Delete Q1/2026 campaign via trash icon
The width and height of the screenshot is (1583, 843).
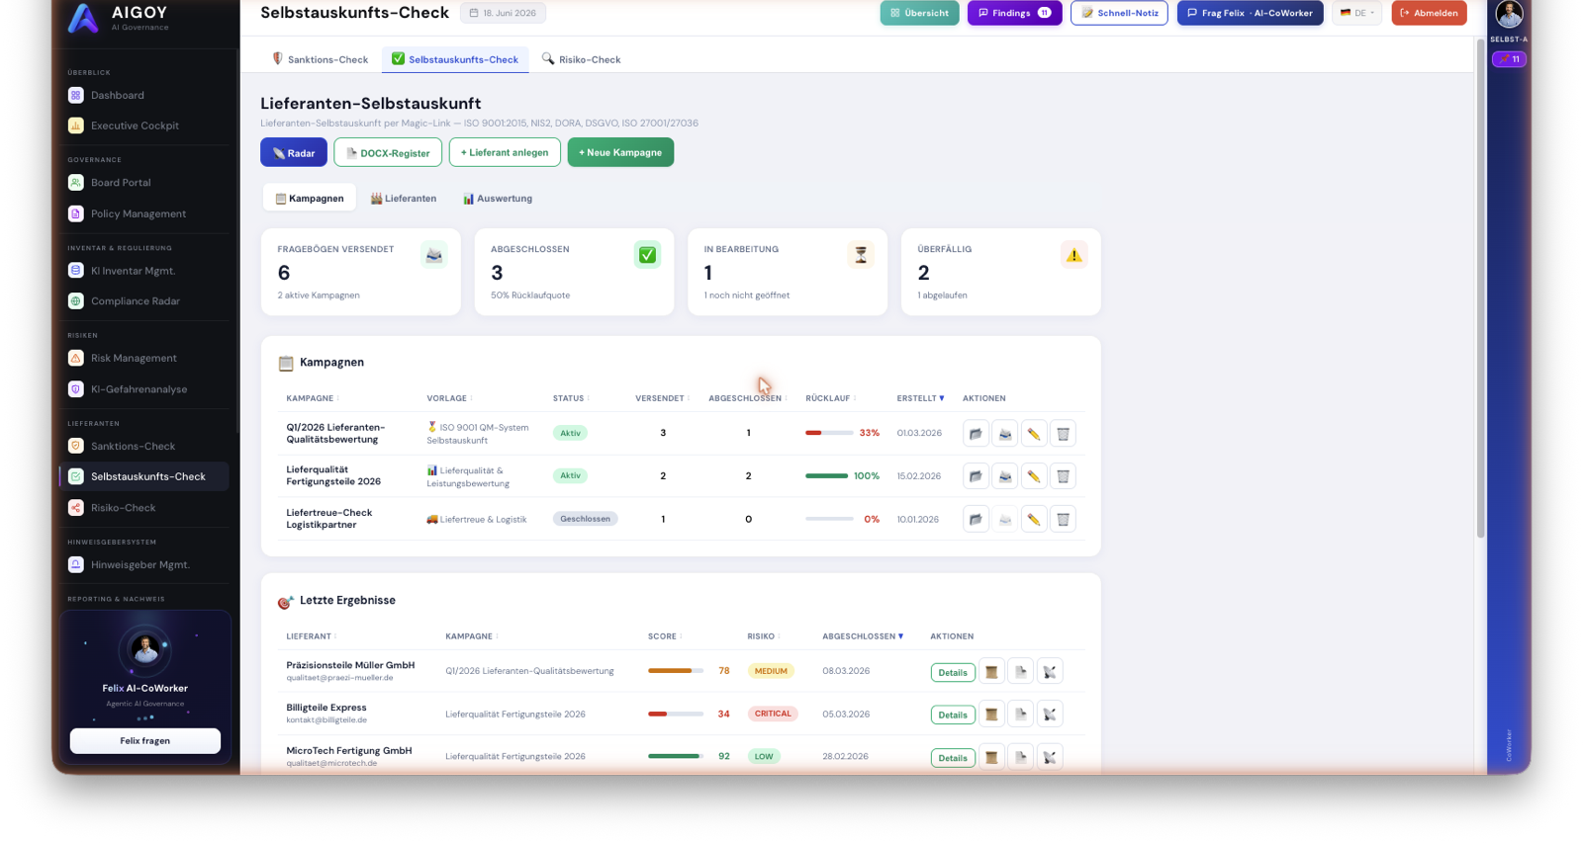click(1063, 433)
